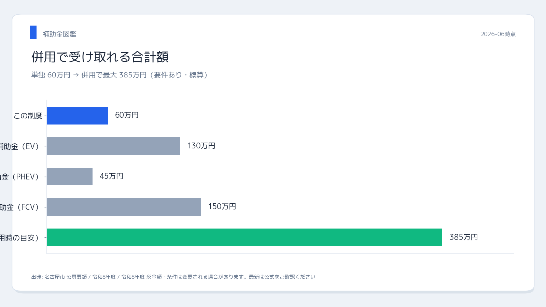
Task: Click the axis label ending in (FCV)
Action: 19,207
